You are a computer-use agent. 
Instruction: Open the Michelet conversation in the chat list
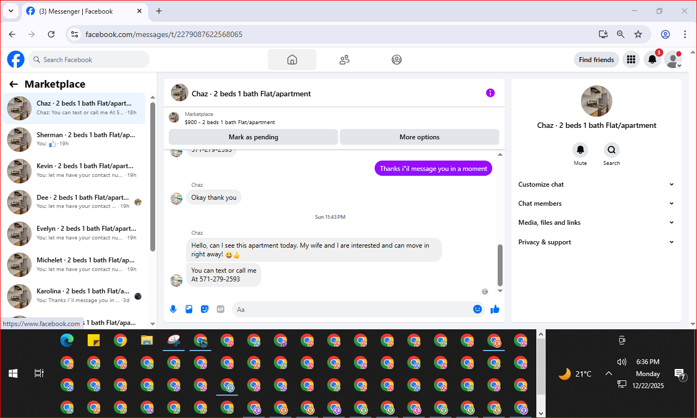[x=75, y=265]
